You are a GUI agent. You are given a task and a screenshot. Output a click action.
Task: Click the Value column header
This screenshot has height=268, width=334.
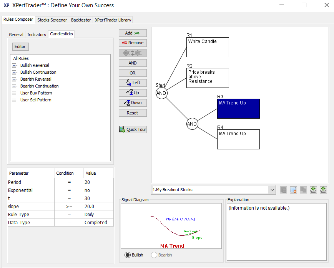pos(99,173)
